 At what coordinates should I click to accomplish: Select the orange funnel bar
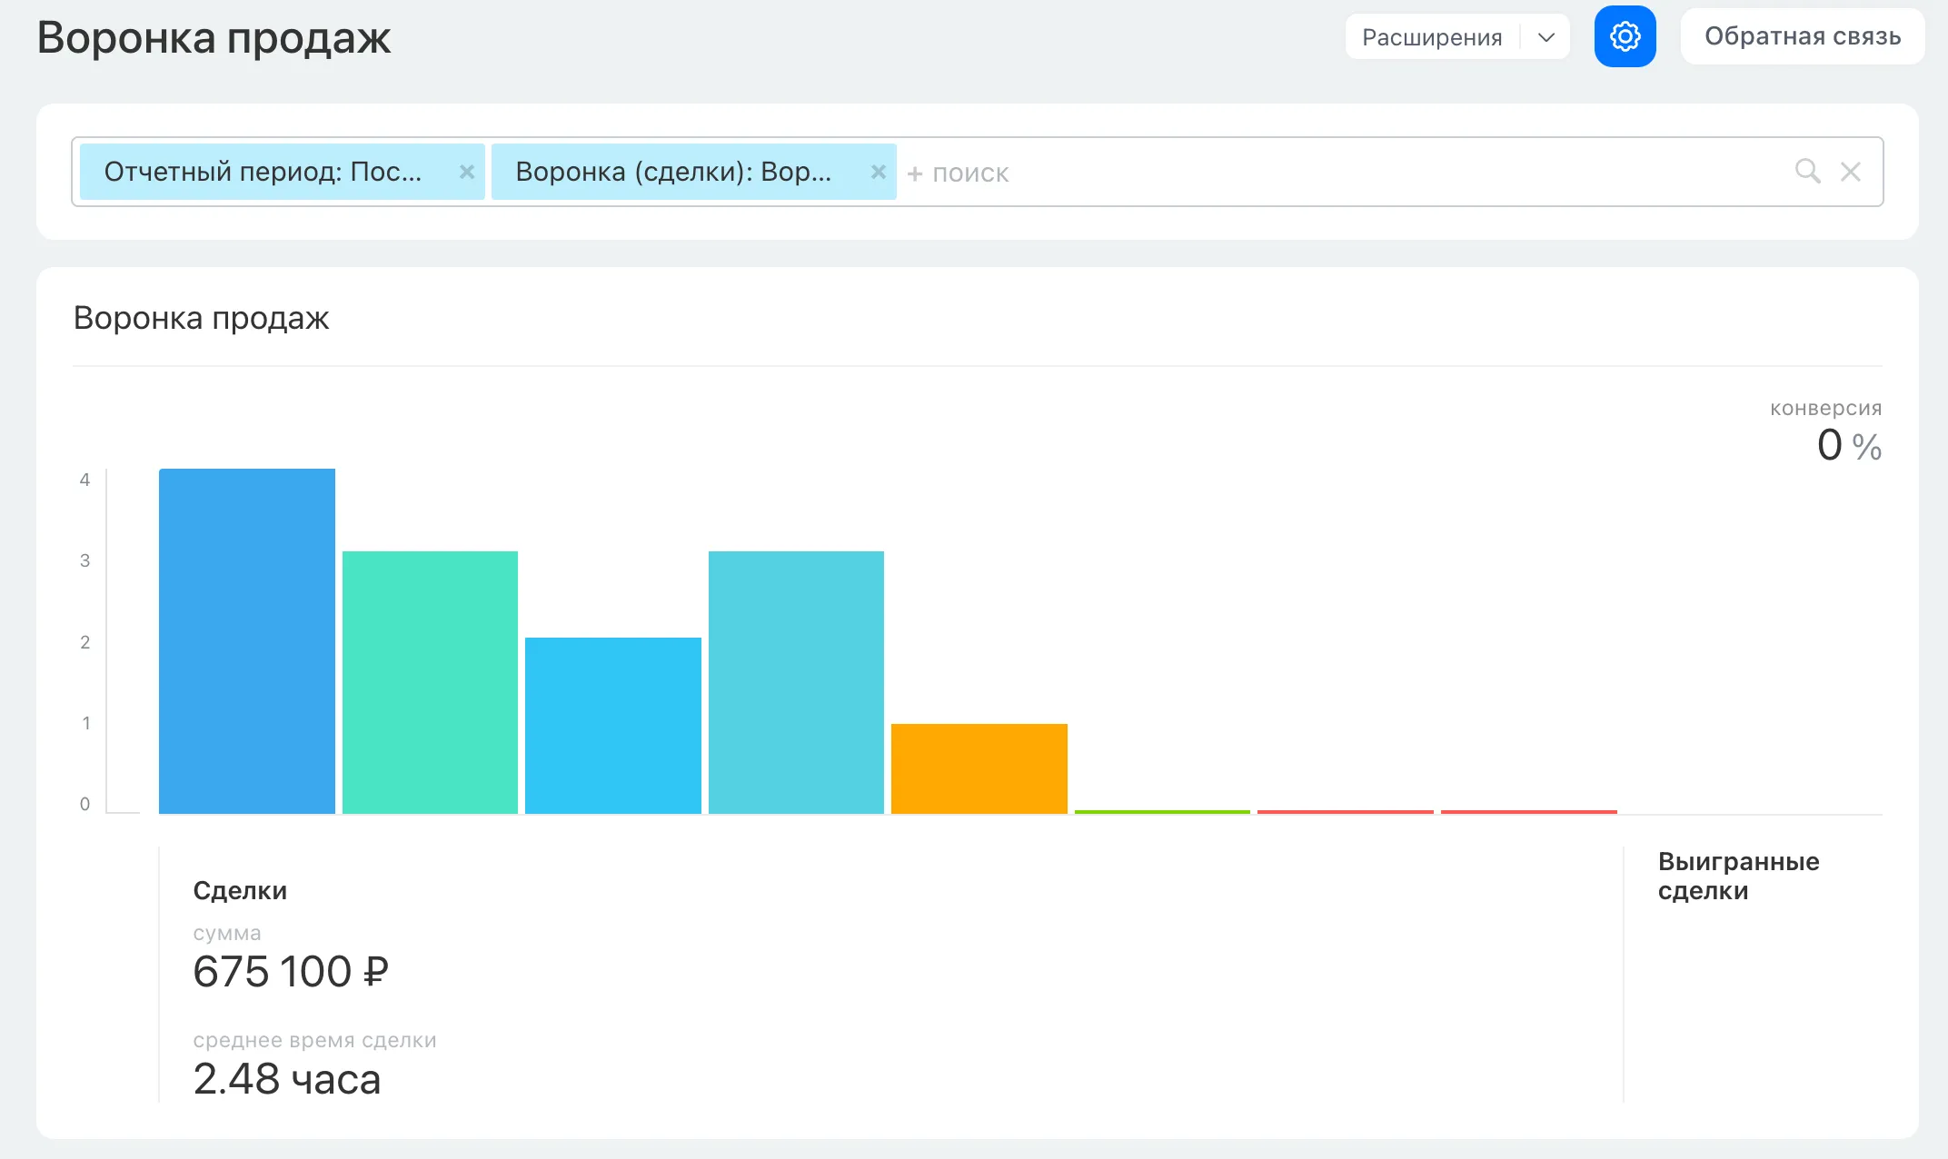[979, 768]
